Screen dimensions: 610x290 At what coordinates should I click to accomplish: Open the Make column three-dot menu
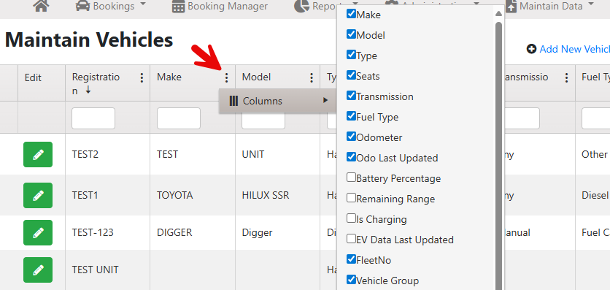tap(226, 78)
